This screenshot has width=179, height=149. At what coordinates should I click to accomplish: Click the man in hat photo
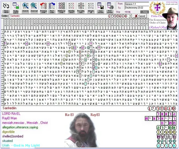coord(170,18)
